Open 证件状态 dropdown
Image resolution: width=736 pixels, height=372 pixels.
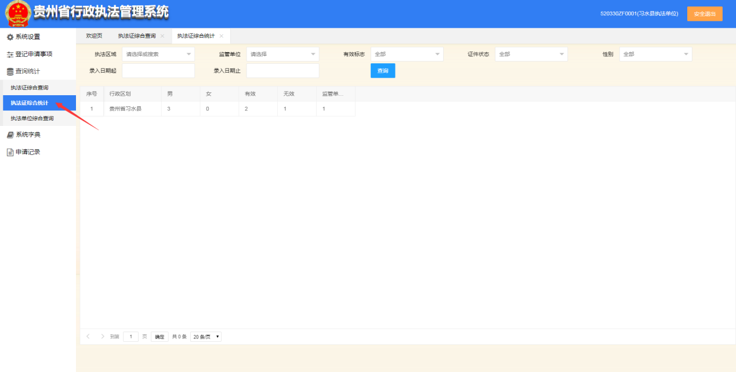pos(531,54)
